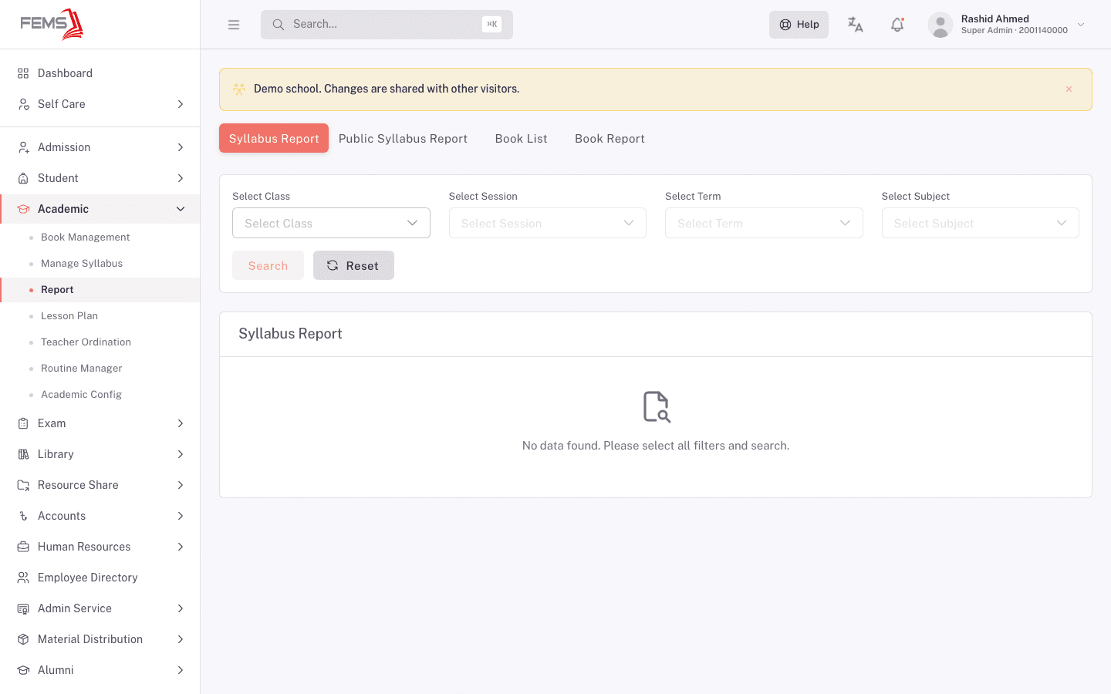Select the Syllabus Report tab
Viewport: 1111px width, 694px height.
pyautogui.click(x=274, y=138)
